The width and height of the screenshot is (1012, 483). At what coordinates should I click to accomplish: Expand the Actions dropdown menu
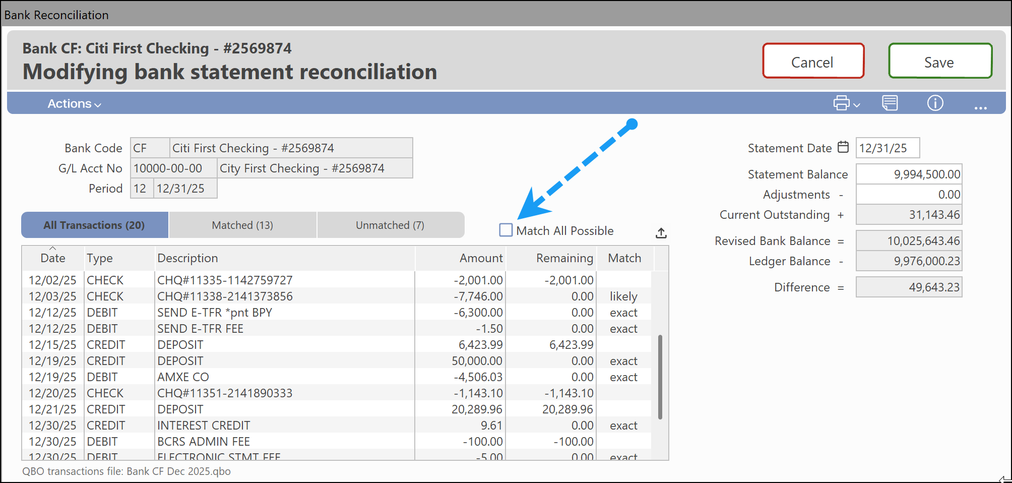coord(74,104)
